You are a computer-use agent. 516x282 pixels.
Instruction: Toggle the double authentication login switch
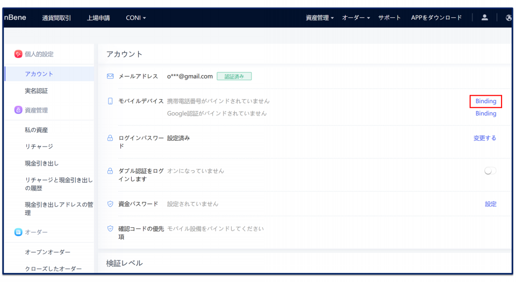[x=490, y=171]
